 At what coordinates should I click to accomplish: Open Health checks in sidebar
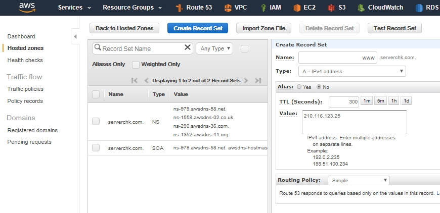(25, 60)
